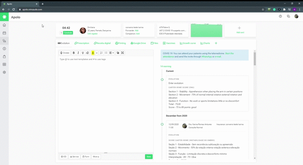Click the green Conclude button

coord(68,33)
